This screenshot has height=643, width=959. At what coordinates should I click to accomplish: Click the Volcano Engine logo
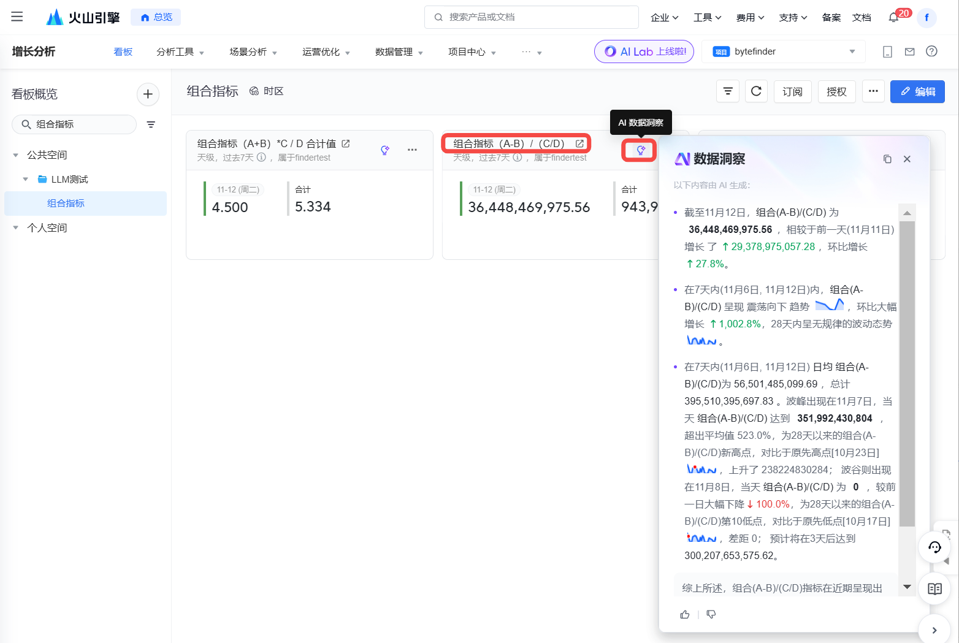(83, 17)
